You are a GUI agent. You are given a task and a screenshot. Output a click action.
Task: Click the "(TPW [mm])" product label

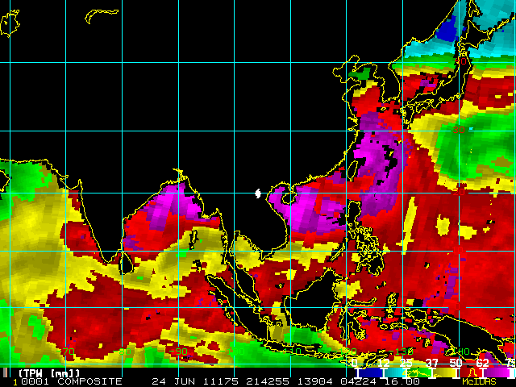coord(49,373)
